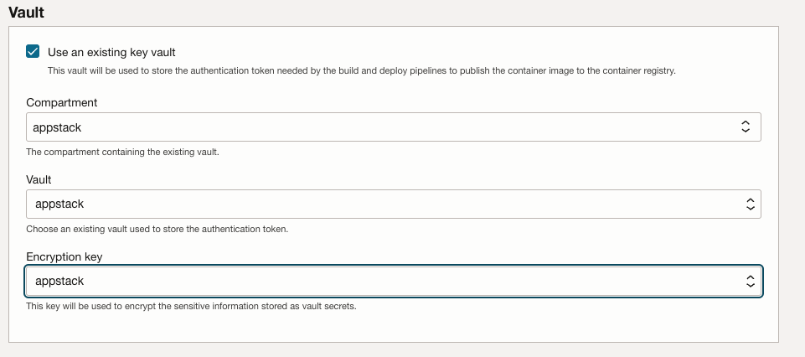Open the Vault selection dropdown
805x357 pixels.
click(x=393, y=204)
